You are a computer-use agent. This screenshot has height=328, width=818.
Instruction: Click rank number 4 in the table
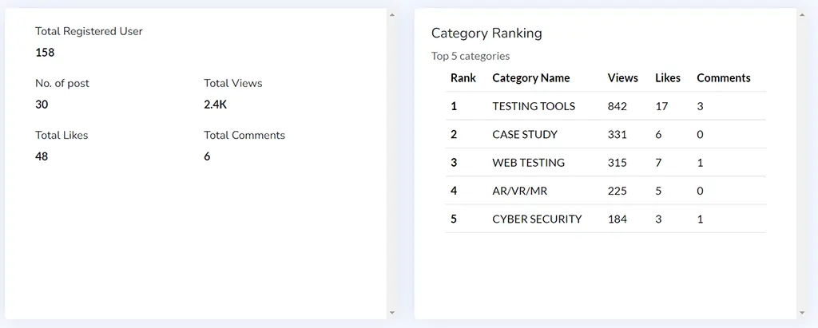coord(454,191)
